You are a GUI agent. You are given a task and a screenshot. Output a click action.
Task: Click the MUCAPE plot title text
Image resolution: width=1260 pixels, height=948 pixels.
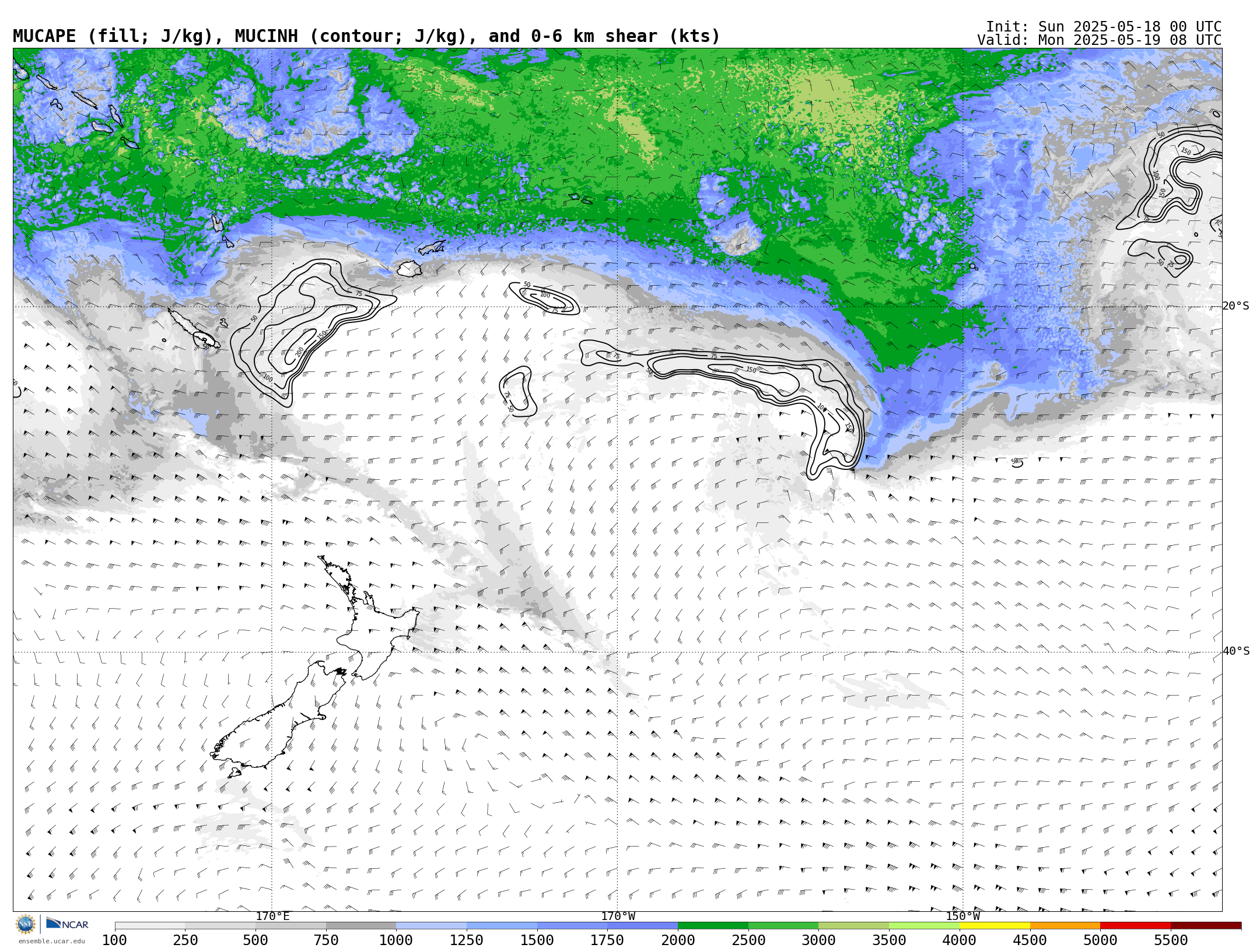366,36
